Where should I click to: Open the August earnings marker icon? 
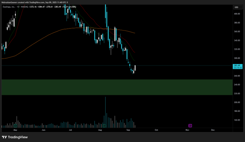click(104, 125)
